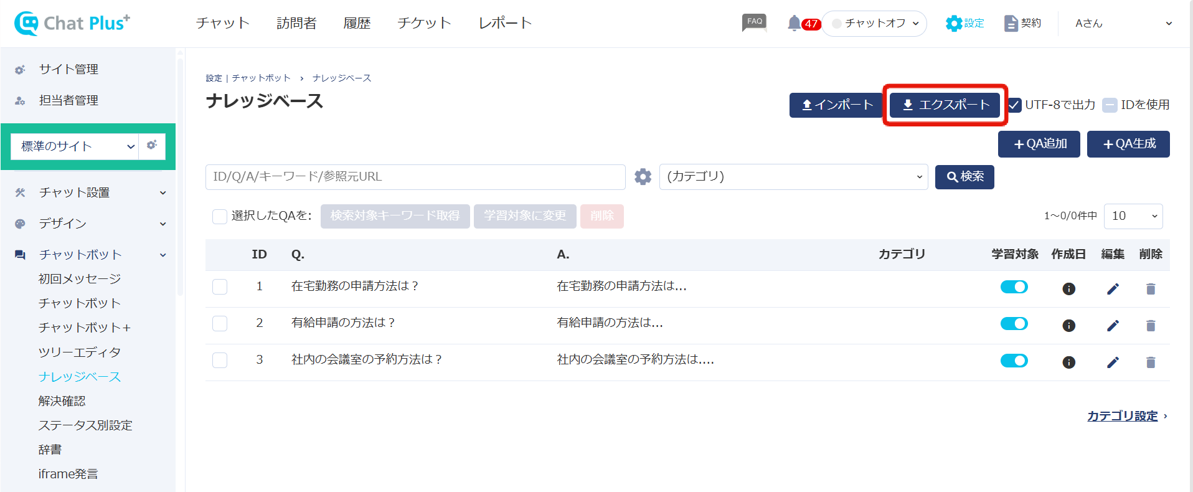Open the チャット top menu
Screen dimensions: 1193x492
(222, 23)
